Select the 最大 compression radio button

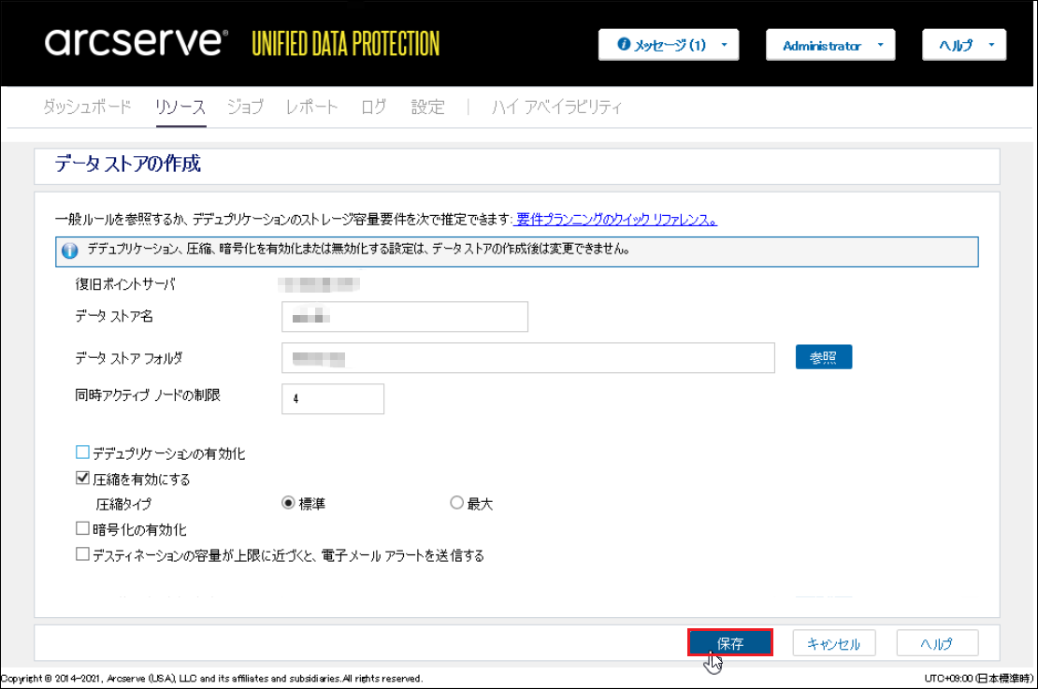pos(456,503)
